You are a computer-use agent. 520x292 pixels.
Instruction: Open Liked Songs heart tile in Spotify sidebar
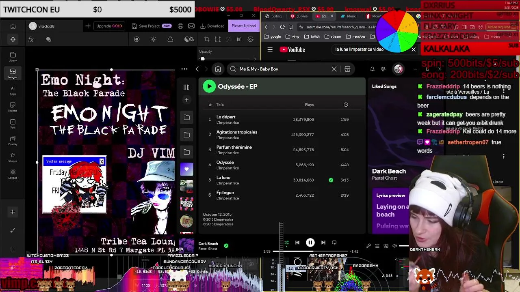[x=186, y=169]
